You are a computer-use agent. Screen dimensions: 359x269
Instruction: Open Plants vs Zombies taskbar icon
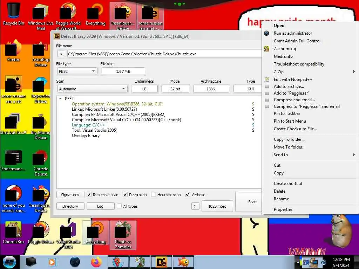(140, 262)
